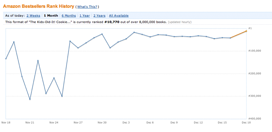The width and height of the screenshot is (272, 132).
Task: Click the orange Dec 18 data point
Action: point(246,31)
